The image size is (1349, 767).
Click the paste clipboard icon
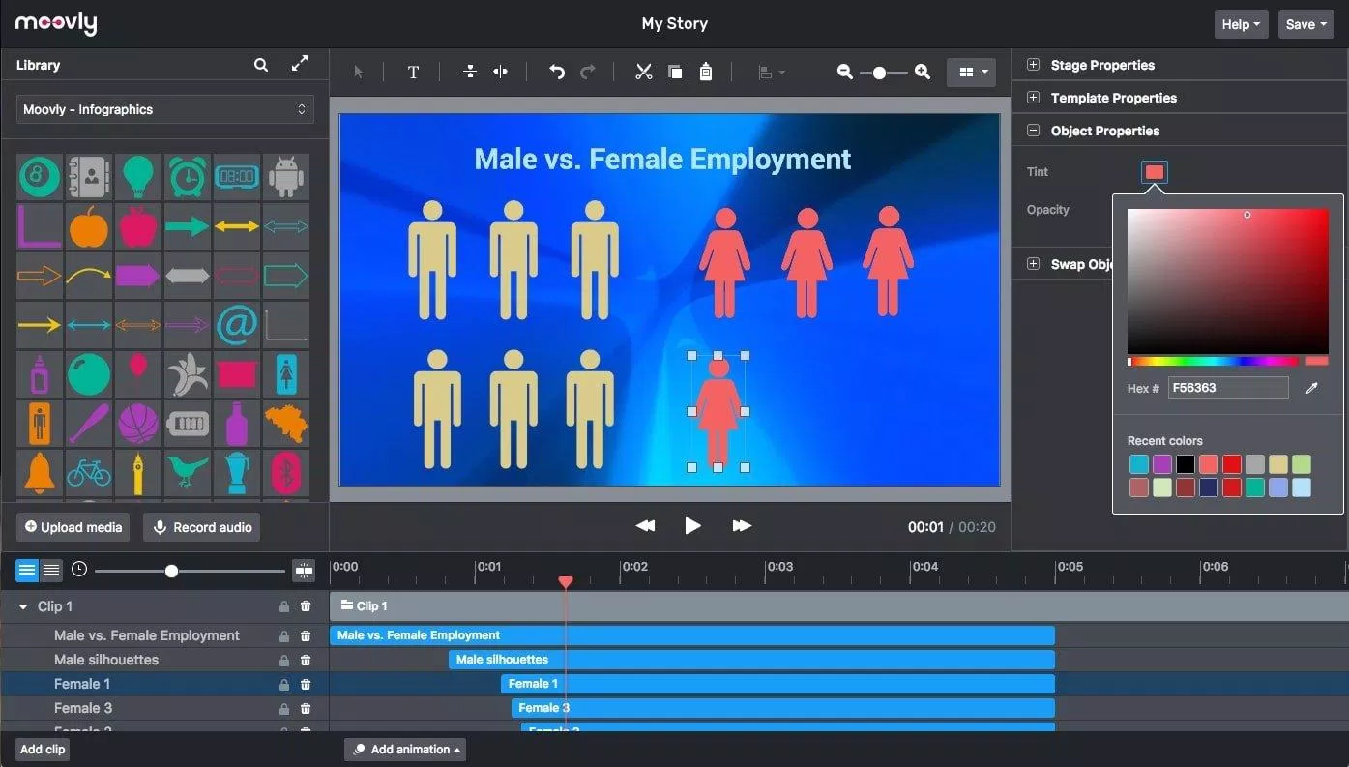706,73
